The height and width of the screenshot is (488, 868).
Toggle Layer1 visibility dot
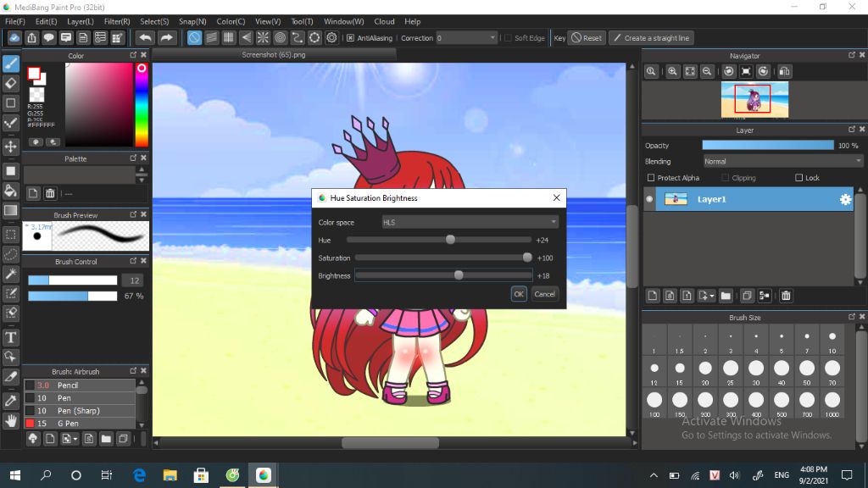[649, 199]
